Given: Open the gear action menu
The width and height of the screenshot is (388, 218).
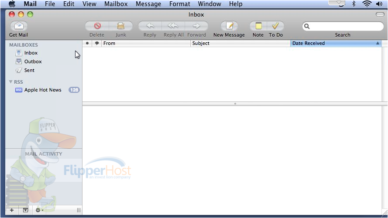Looking at the screenshot, I should point(39,210).
